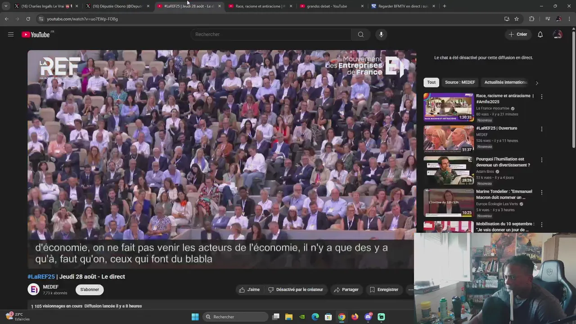
Task: Open Chrome tab search dropdown
Action: click(x=6, y=6)
